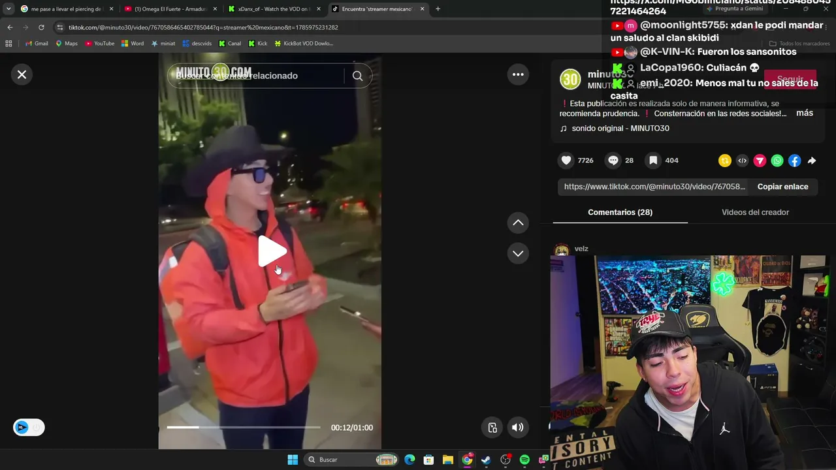
Task: Share the video to Facebook
Action: (x=794, y=161)
